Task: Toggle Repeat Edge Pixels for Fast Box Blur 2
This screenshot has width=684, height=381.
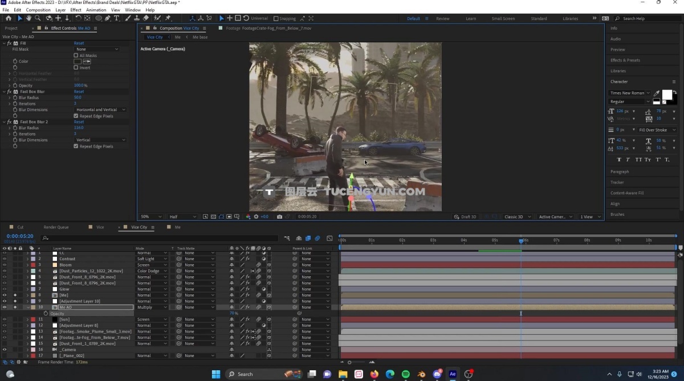Action: [x=76, y=146]
